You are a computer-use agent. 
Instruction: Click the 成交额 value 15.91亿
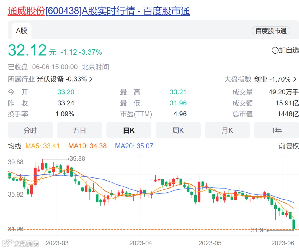[287, 103]
